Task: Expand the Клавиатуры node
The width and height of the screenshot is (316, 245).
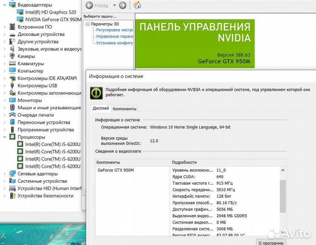Action: (5, 64)
